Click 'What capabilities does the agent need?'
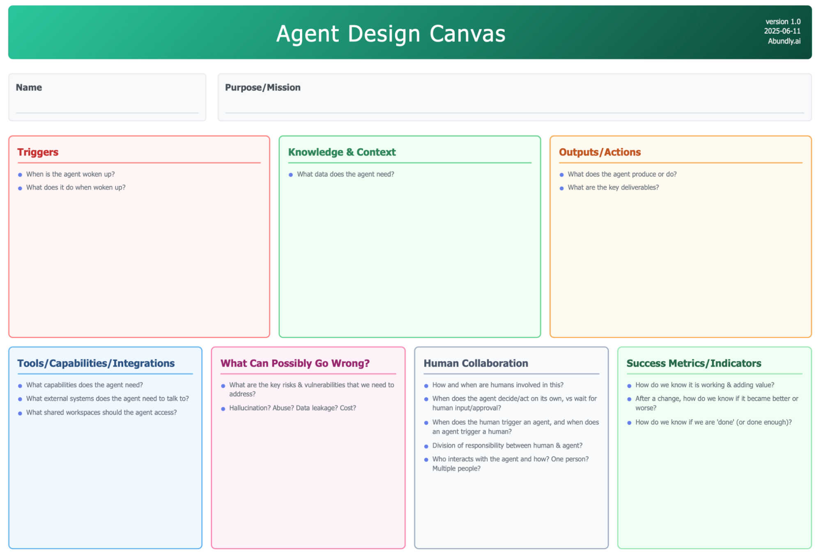 coord(84,385)
